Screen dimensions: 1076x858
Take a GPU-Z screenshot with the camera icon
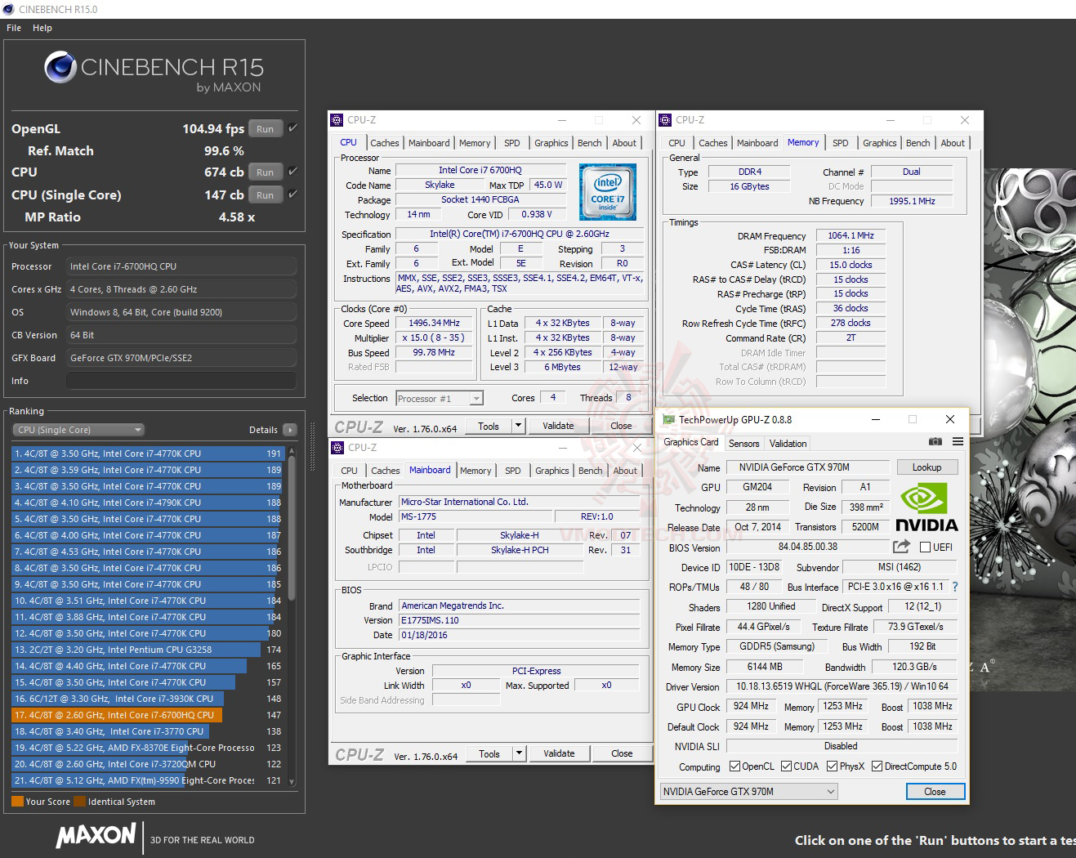point(935,442)
